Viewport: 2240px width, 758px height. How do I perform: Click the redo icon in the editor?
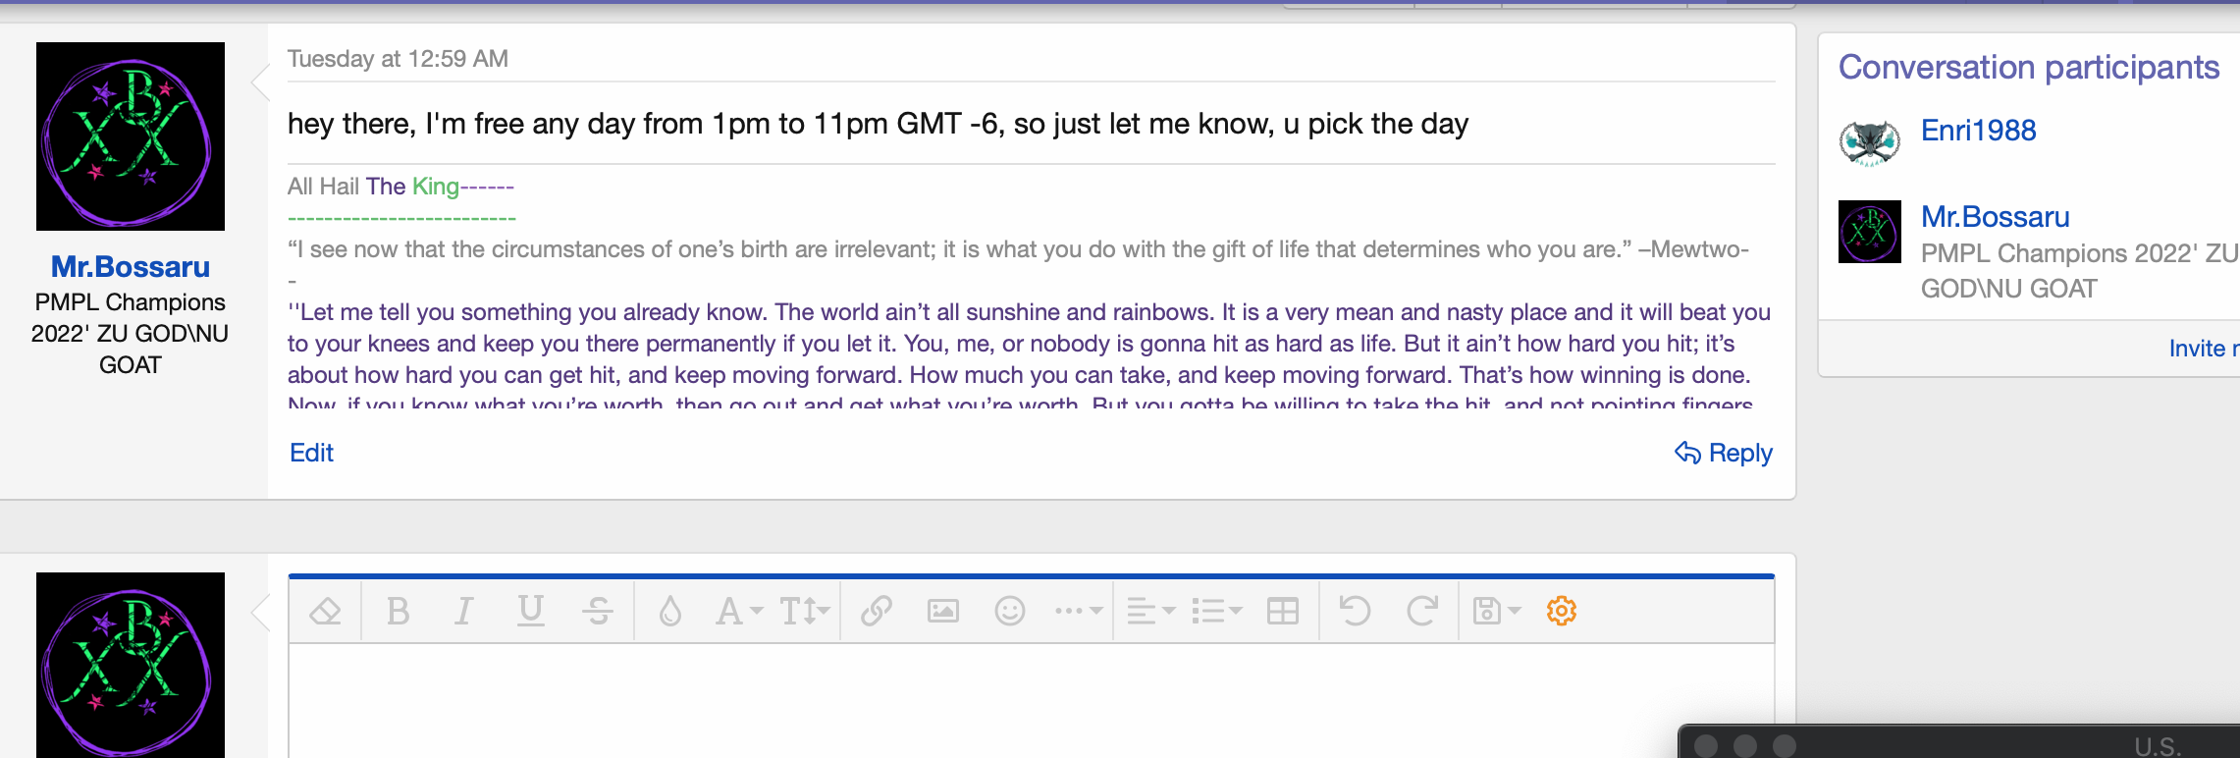pyautogui.click(x=1421, y=612)
